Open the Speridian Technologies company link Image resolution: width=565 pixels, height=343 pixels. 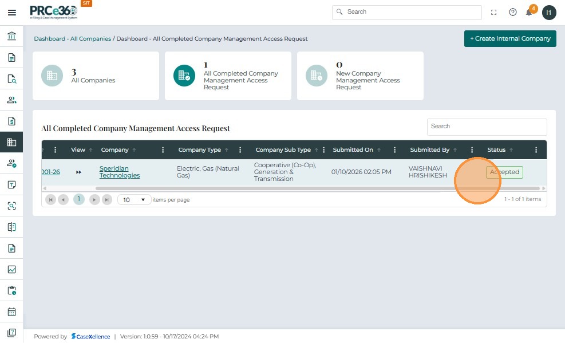[119, 172]
